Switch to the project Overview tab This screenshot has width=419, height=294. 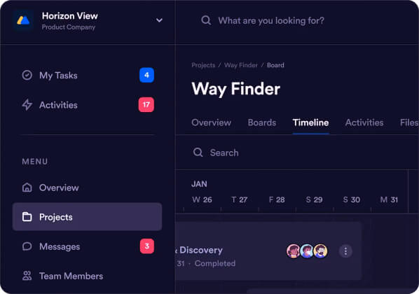(211, 122)
